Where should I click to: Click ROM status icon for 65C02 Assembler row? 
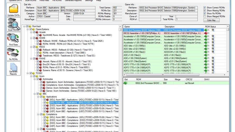206,33
